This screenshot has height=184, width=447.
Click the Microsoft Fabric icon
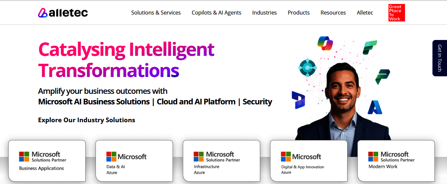click(x=370, y=47)
